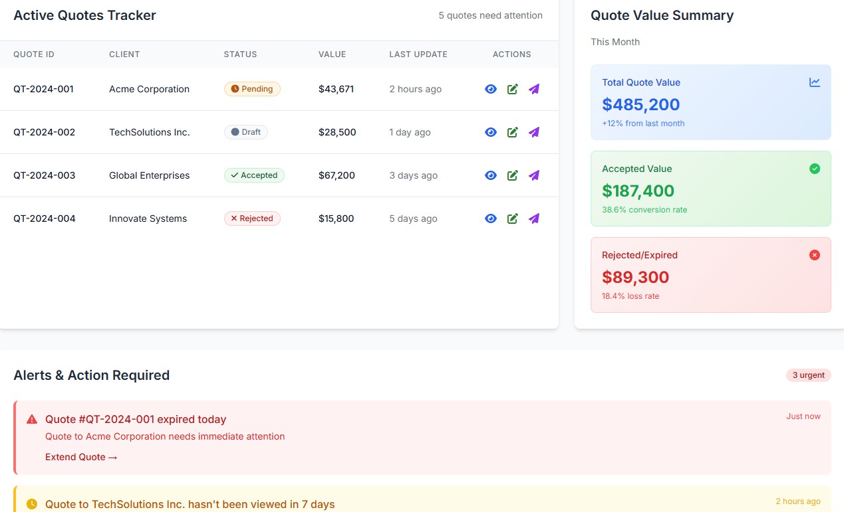
Task: Click '38.6% conversion rate' text
Action: pyautogui.click(x=644, y=210)
